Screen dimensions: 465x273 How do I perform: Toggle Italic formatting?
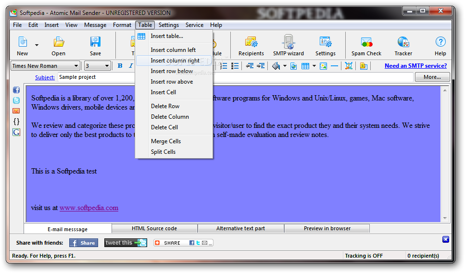[131, 66]
